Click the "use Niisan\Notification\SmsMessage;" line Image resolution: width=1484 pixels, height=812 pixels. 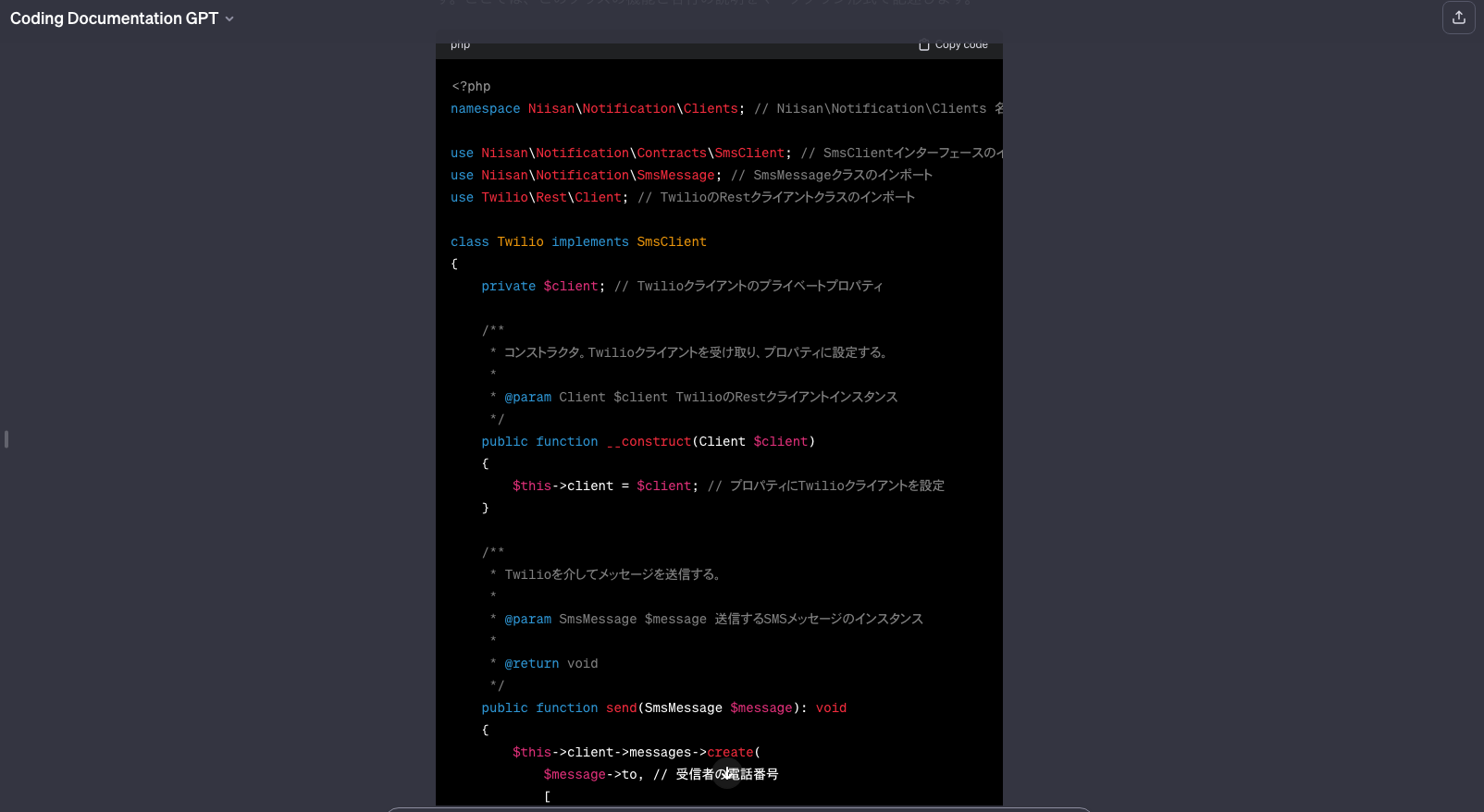click(587, 175)
